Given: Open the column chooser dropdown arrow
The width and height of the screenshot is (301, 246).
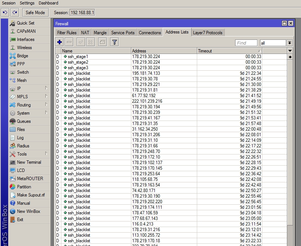Looking at the screenshot, I should coord(290,51).
